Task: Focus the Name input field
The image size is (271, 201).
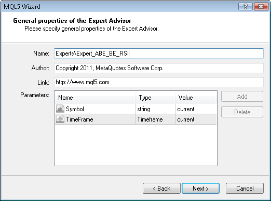Action: tap(159, 53)
